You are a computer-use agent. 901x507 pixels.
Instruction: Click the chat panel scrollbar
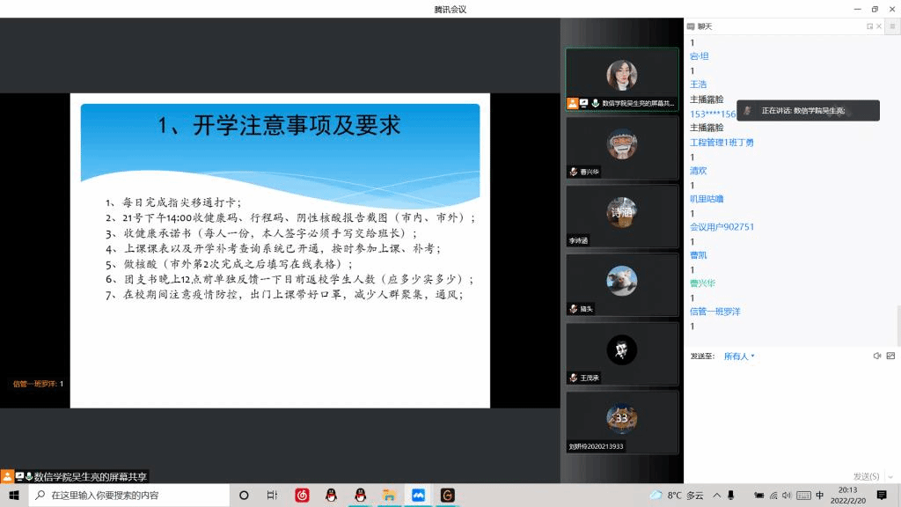897,326
